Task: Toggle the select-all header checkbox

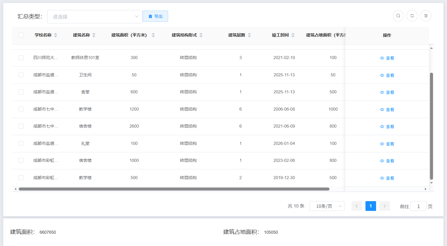Action: pyautogui.click(x=21, y=35)
